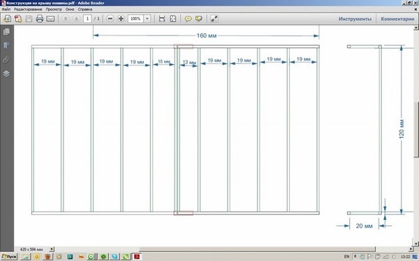
Task: Toggle the page thumbnails panel
Action: pos(6,31)
